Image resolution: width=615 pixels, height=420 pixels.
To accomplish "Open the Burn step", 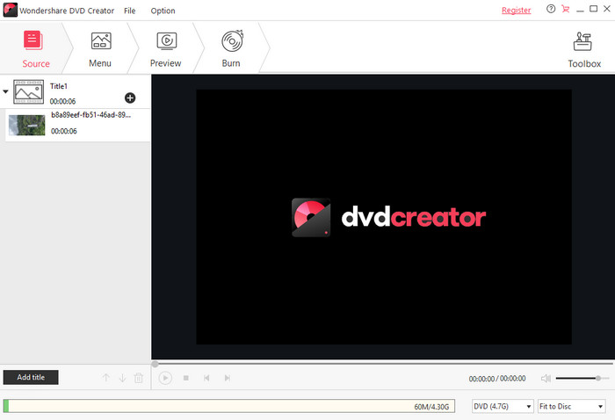I will [231, 48].
